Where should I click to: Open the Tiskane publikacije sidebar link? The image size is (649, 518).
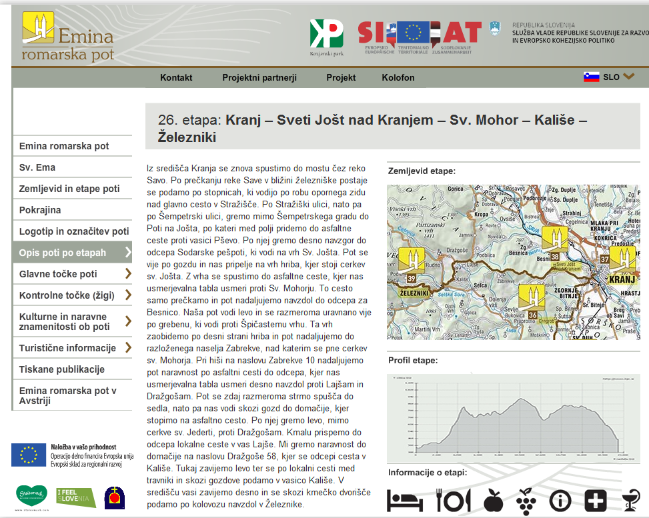(x=62, y=369)
